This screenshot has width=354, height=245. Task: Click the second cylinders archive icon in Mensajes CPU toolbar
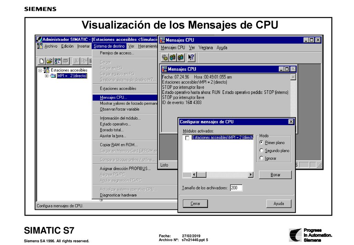(x=180, y=57)
